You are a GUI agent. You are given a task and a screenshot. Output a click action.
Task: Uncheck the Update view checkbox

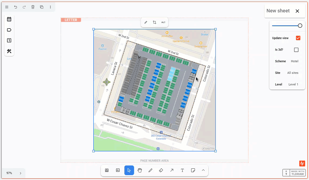pyautogui.click(x=298, y=38)
